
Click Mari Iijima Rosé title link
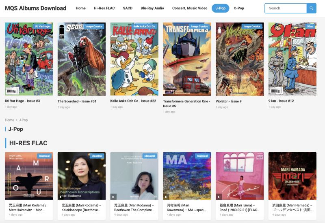239,208
